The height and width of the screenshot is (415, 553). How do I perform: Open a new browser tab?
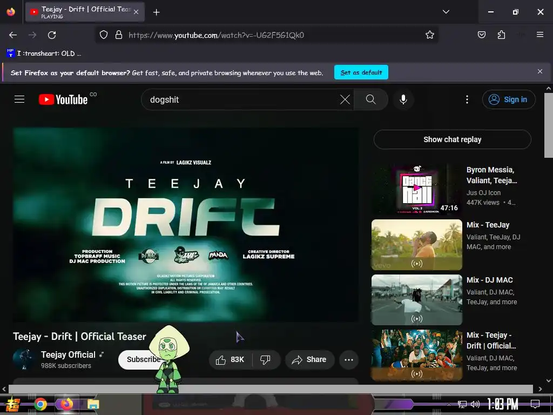156,12
